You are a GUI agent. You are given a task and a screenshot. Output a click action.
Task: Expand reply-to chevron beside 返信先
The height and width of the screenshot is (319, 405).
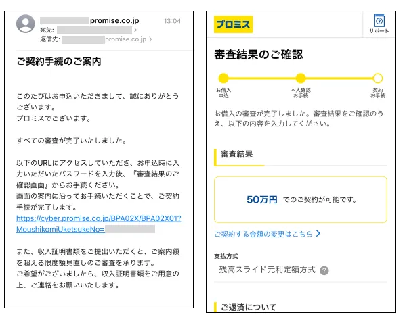coord(150,39)
